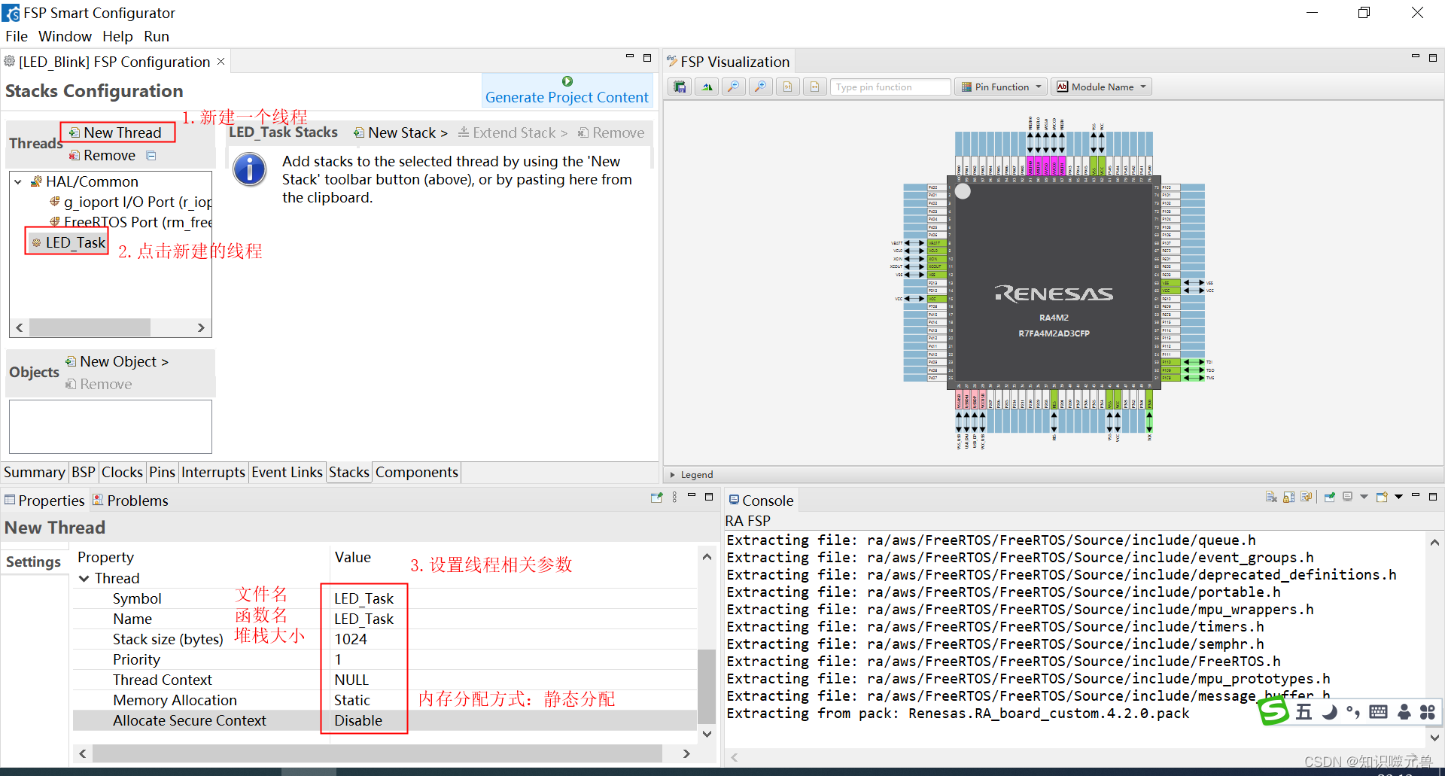Open the Window menu
Viewport: 1445px width, 776px height.
(65, 36)
